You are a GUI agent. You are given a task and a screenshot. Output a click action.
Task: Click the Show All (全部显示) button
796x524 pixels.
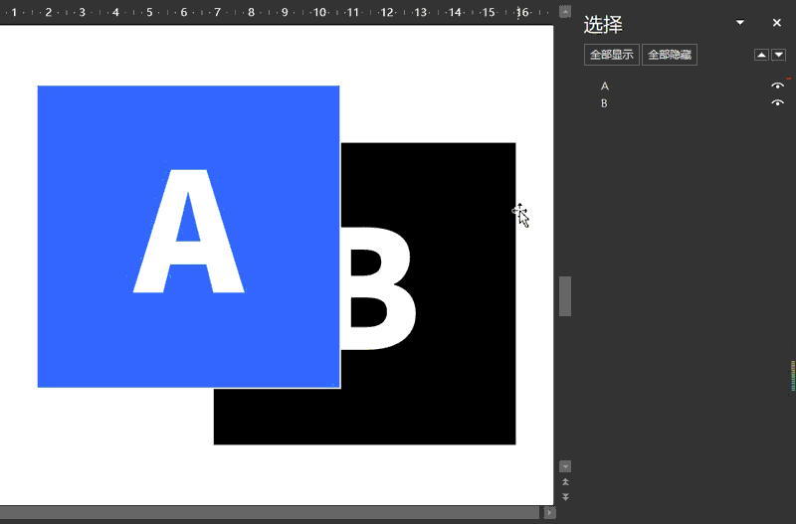tap(612, 55)
